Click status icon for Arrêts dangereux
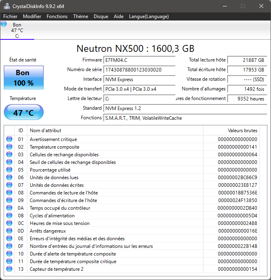The width and height of the screenshot is (271, 280). point(9,231)
